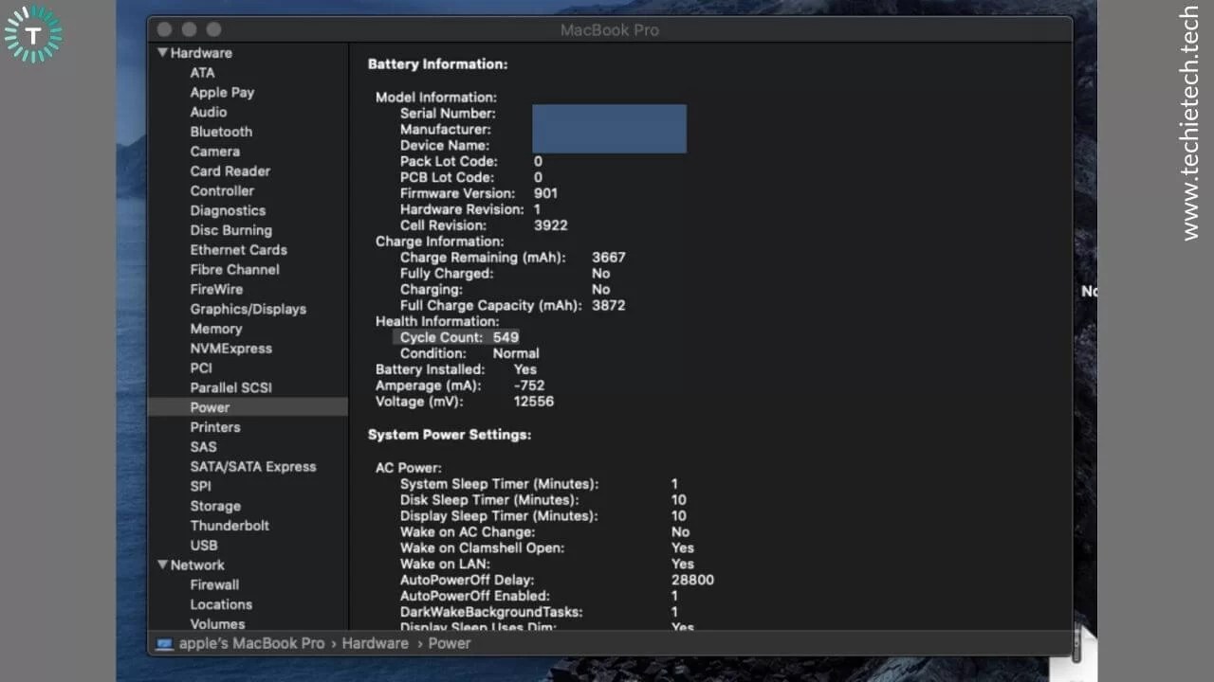Click Cell Revision value 3922
Viewport: 1214px width, 682px height.
point(551,225)
